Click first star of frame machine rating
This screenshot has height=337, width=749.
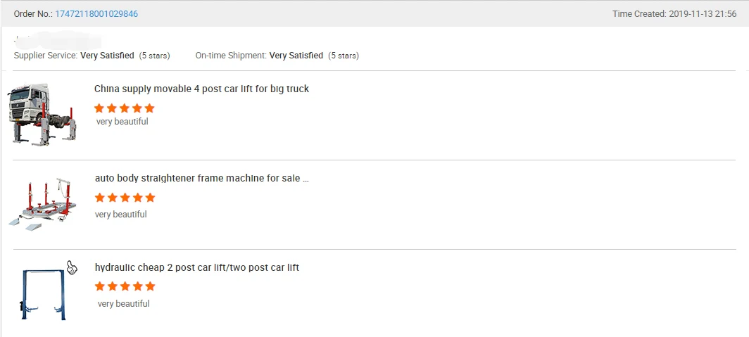[100, 198]
